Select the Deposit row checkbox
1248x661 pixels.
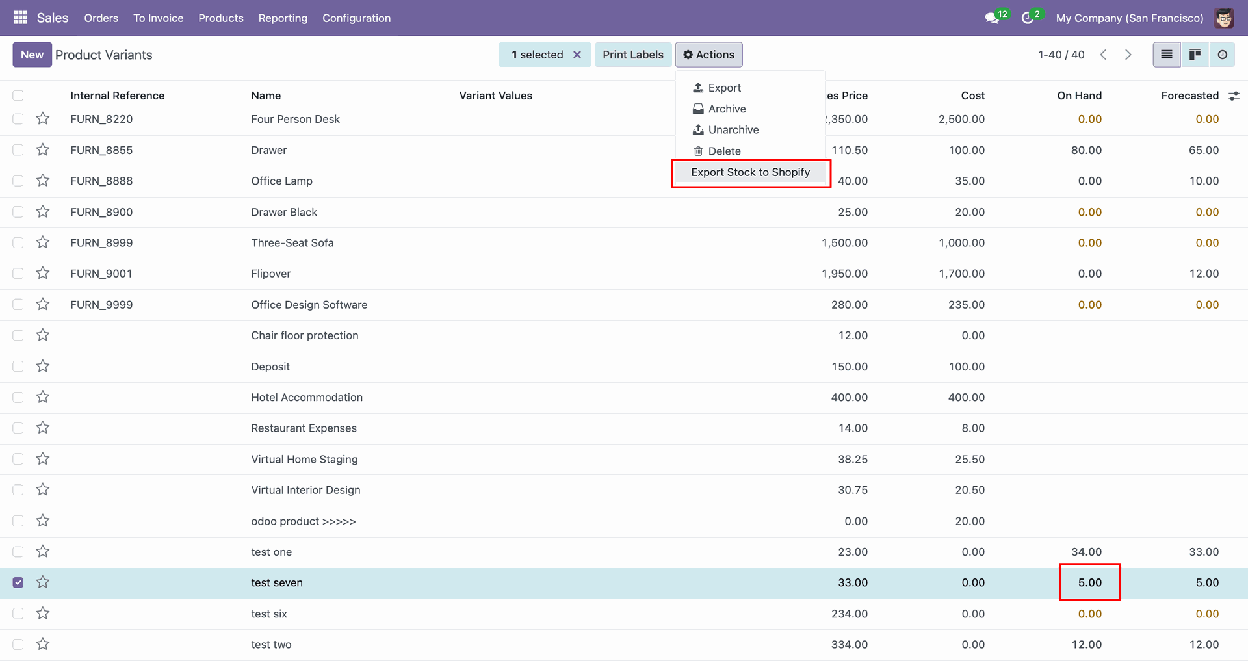[x=18, y=367]
